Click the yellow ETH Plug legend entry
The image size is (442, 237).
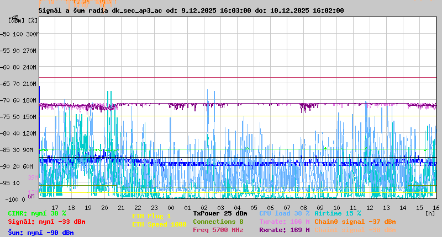151,216
